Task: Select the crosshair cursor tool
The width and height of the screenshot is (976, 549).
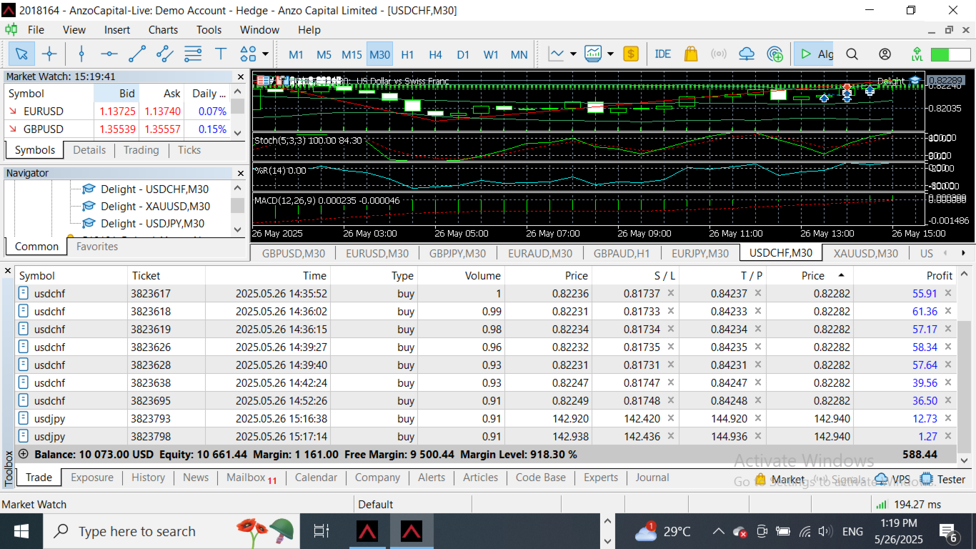Action: [49, 54]
